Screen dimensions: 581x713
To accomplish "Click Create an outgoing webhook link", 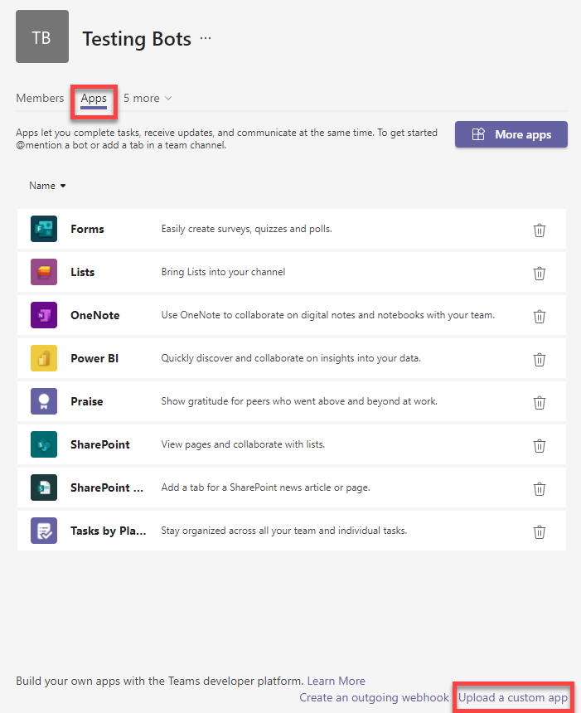I will [374, 697].
